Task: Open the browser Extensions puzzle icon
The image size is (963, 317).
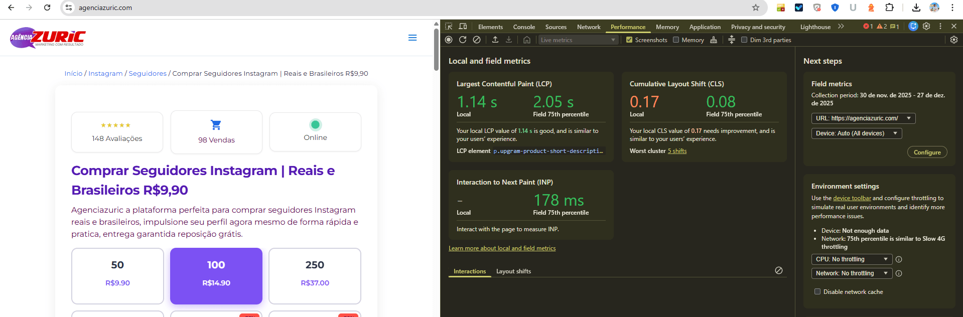Action: [x=889, y=8]
